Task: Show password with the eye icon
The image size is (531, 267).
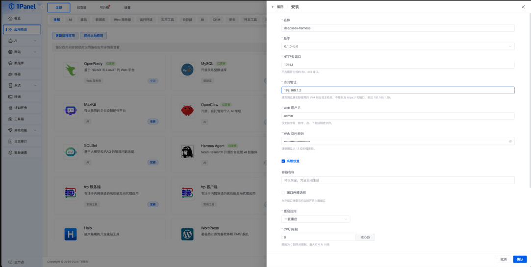Action: click(510, 142)
